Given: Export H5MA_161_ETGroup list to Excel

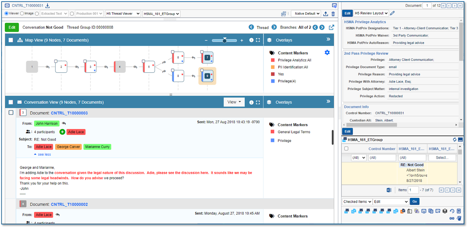Looking at the screenshot, I should point(389,190).
